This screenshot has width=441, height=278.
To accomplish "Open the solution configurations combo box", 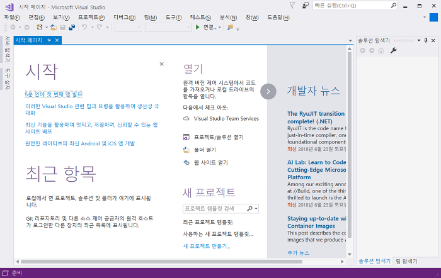I will coord(129,27).
